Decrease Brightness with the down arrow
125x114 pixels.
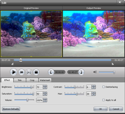pos(45,88)
